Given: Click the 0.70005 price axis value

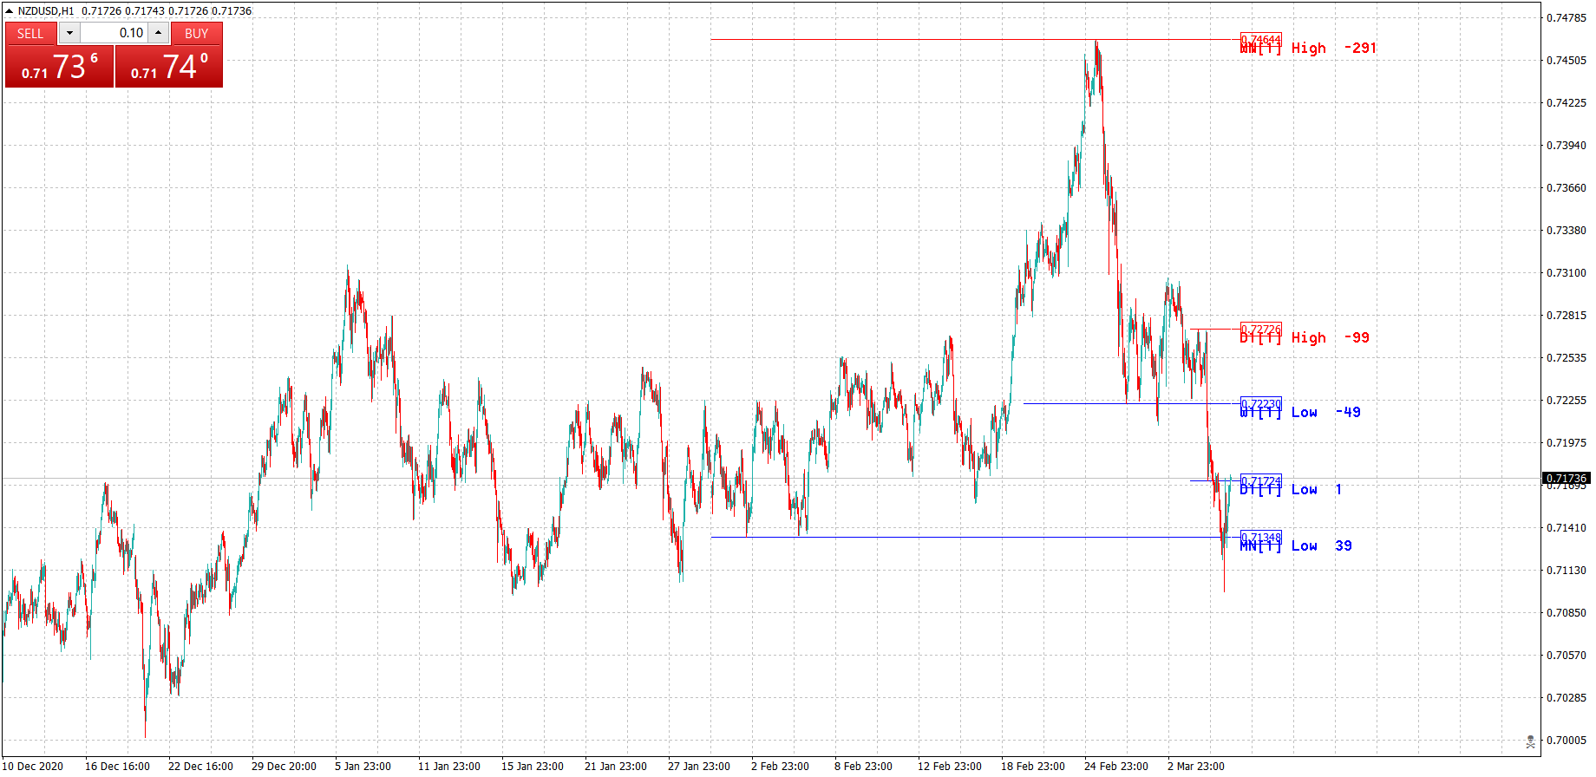Looking at the screenshot, I should (x=1567, y=741).
